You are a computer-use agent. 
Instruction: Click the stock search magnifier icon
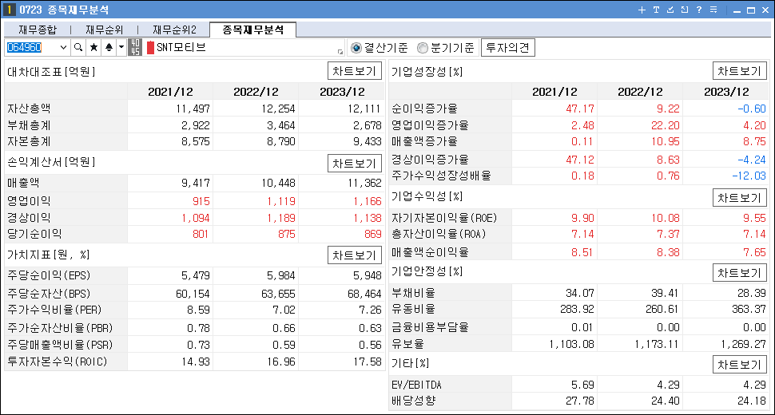coord(78,47)
